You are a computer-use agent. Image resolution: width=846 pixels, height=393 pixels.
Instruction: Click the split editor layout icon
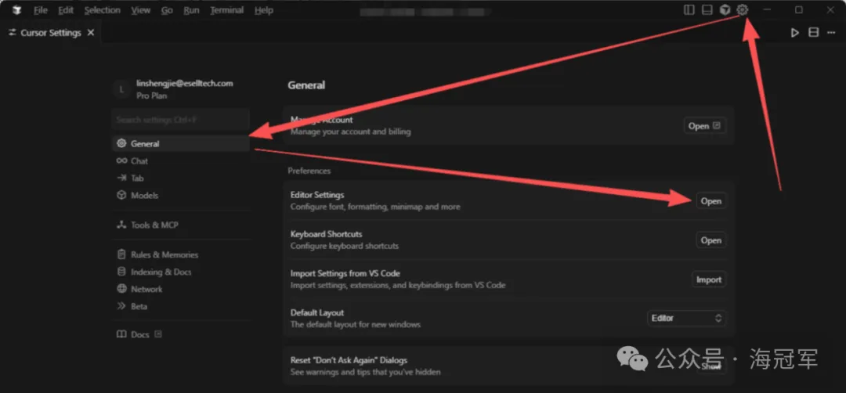pyautogui.click(x=814, y=33)
